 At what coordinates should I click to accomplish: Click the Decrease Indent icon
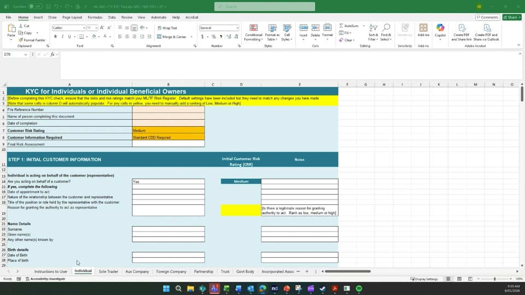coord(142,37)
